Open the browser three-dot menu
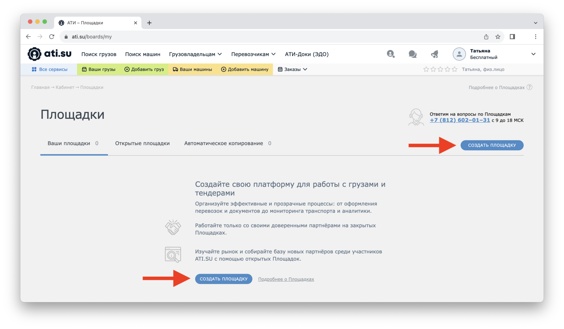Image resolution: width=564 pixels, height=329 pixels. tap(535, 37)
